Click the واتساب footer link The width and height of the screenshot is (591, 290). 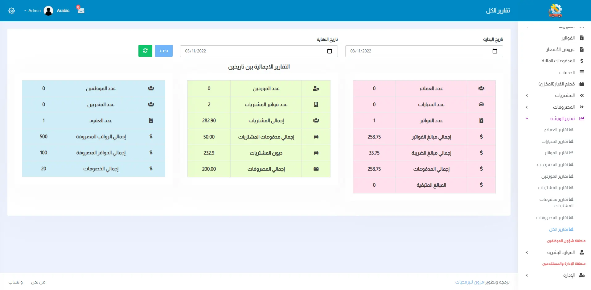pyautogui.click(x=15, y=282)
